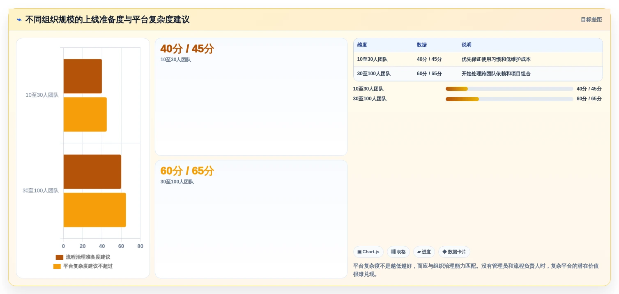Click the 60分 / 65分 value beside progress bar
This screenshot has height=294, width=619.
(589, 99)
